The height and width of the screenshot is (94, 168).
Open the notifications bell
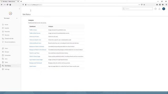(x=159, y=9)
